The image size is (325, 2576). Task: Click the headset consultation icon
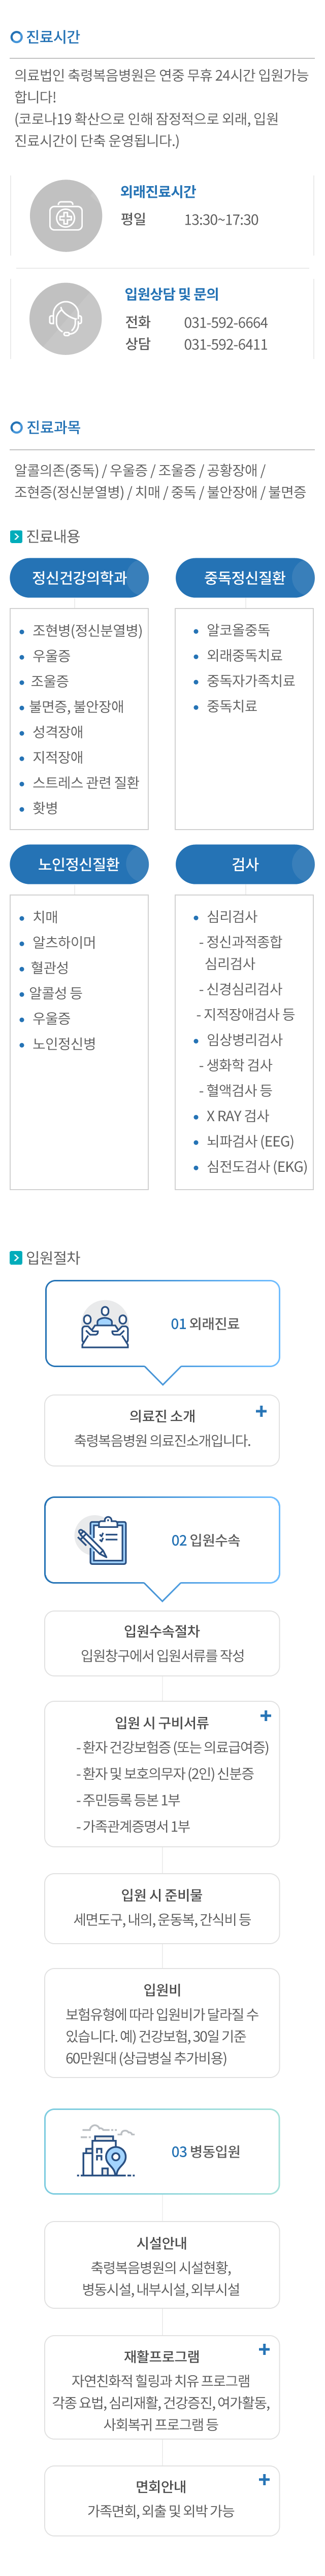coord(65,319)
